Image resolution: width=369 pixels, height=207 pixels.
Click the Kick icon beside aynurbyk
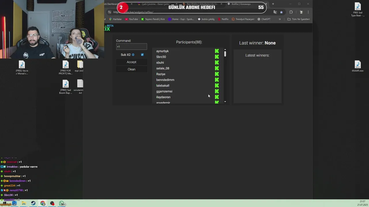coord(217,51)
